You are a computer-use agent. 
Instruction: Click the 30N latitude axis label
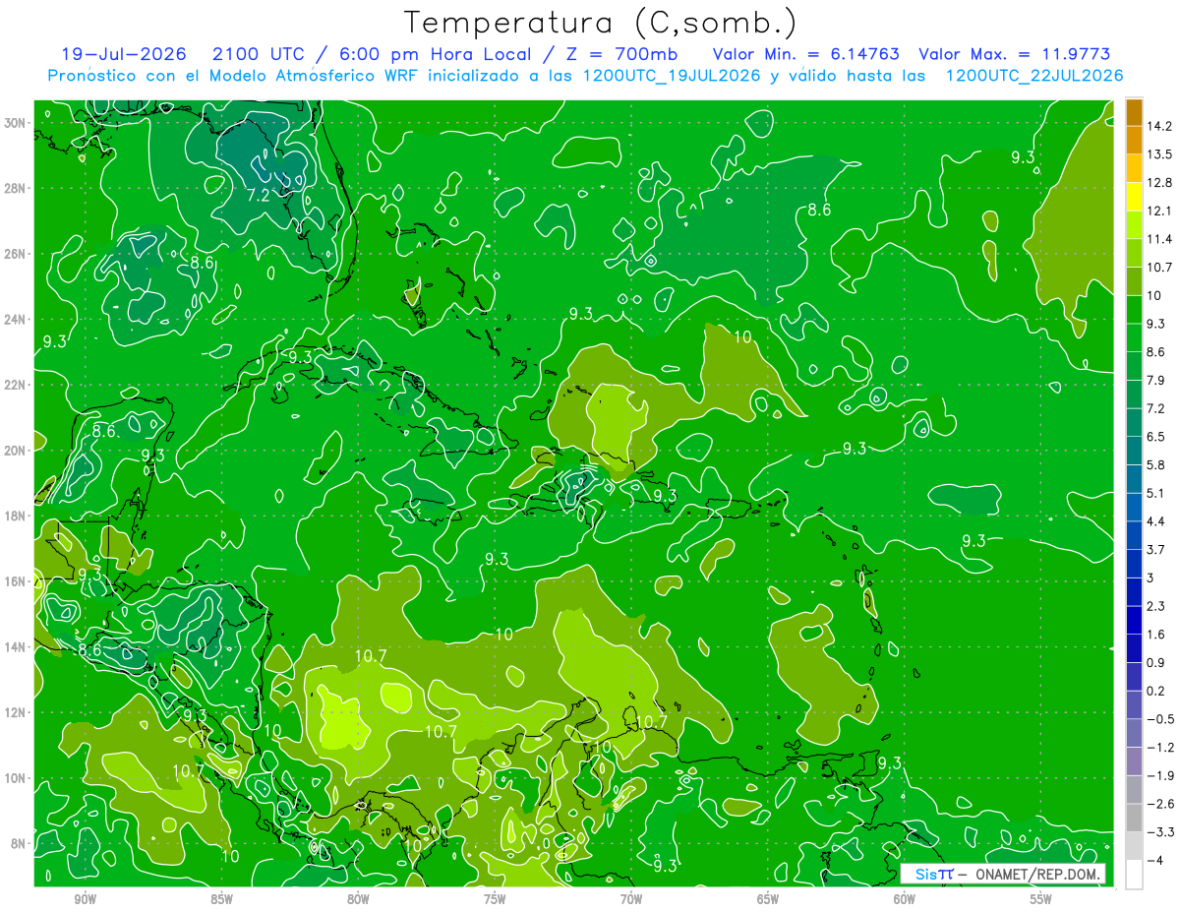pyautogui.click(x=16, y=123)
